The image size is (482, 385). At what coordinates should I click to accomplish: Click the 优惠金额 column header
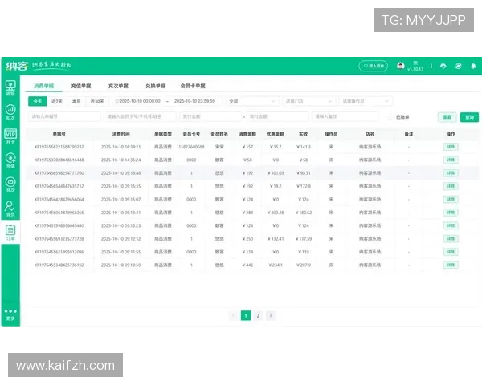point(276,134)
